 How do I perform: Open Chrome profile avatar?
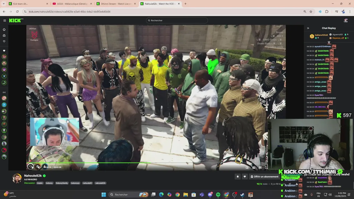(x=343, y=12)
